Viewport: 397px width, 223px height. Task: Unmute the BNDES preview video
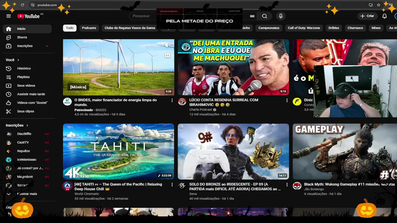pyautogui.click(x=167, y=45)
